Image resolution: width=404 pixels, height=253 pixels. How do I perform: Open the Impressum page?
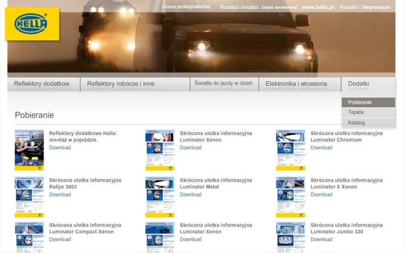(x=376, y=7)
